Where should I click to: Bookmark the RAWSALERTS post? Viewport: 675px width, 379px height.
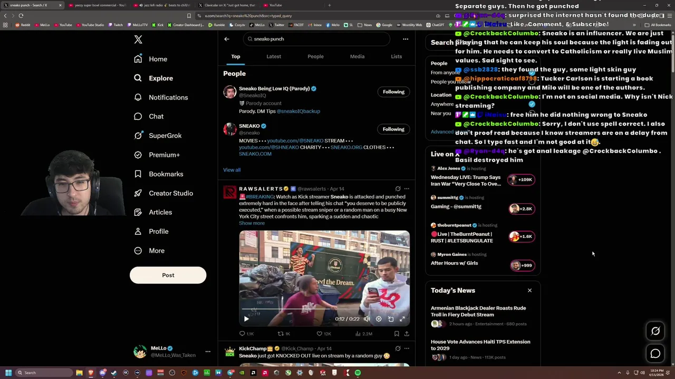point(397,334)
